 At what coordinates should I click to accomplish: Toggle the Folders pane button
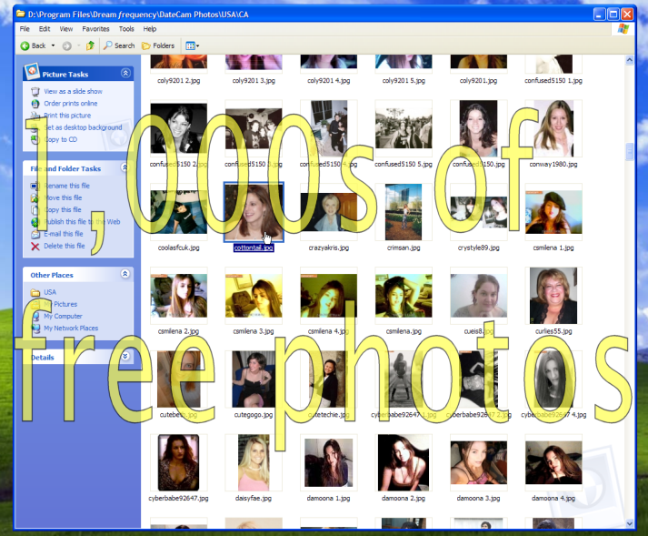pyautogui.click(x=158, y=46)
